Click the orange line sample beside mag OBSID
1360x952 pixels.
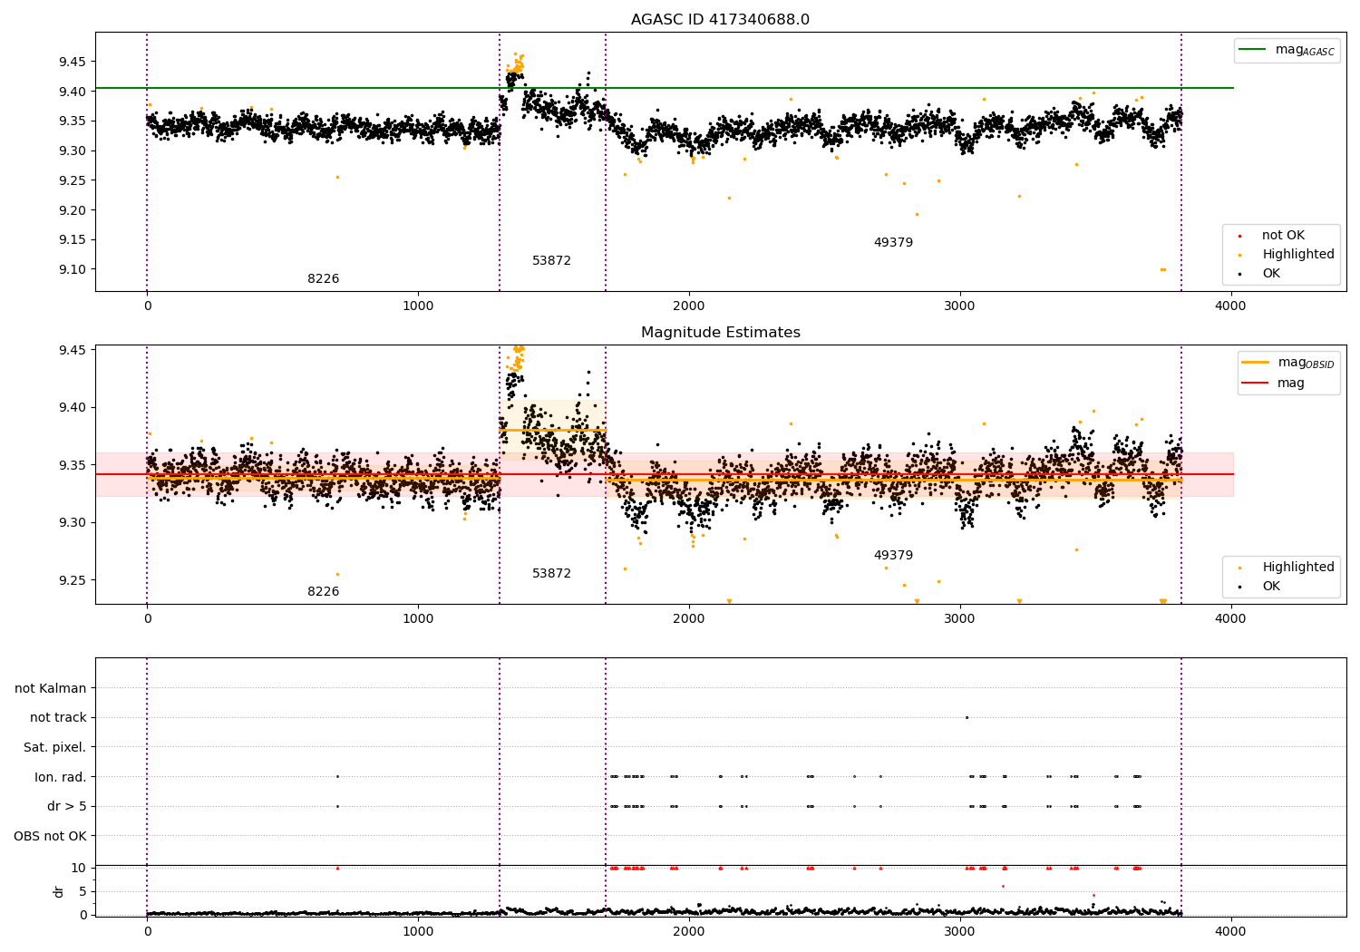[1256, 363]
